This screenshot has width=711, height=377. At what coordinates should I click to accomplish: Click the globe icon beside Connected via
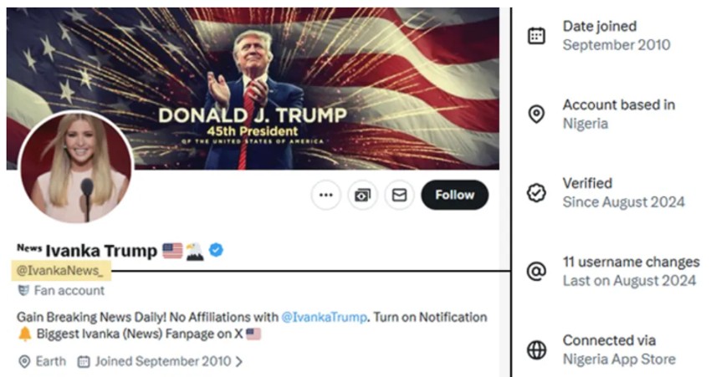tap(536, 350)
